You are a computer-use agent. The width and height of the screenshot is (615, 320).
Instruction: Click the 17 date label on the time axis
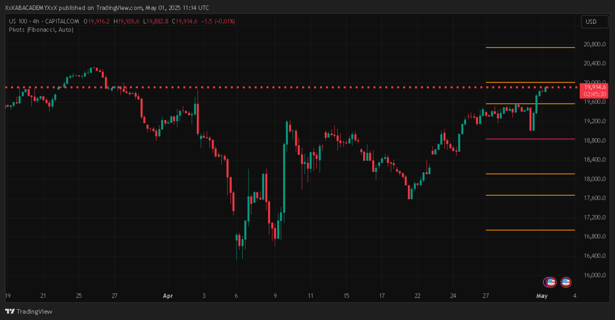(x=382, y=296)
